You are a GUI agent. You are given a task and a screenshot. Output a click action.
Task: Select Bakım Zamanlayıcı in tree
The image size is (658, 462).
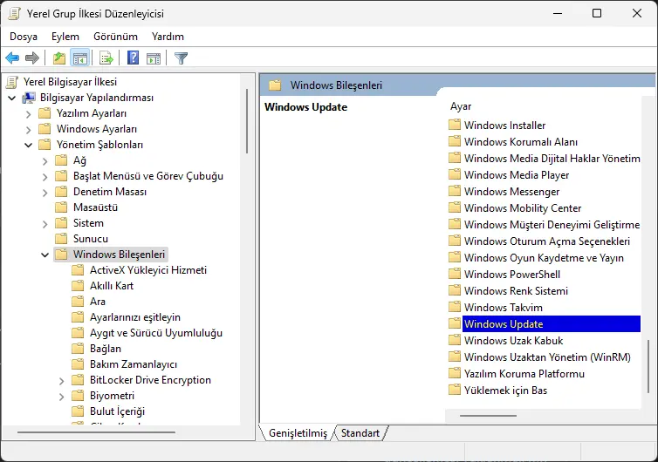pos(133,364)
